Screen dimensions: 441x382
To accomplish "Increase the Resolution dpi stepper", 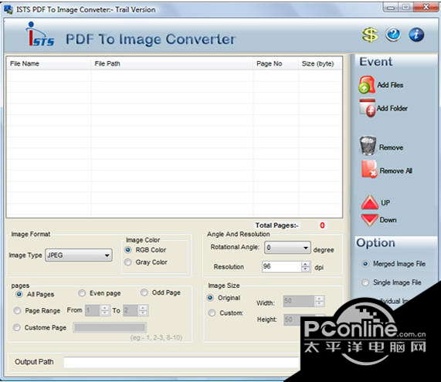I will point(305,264).
